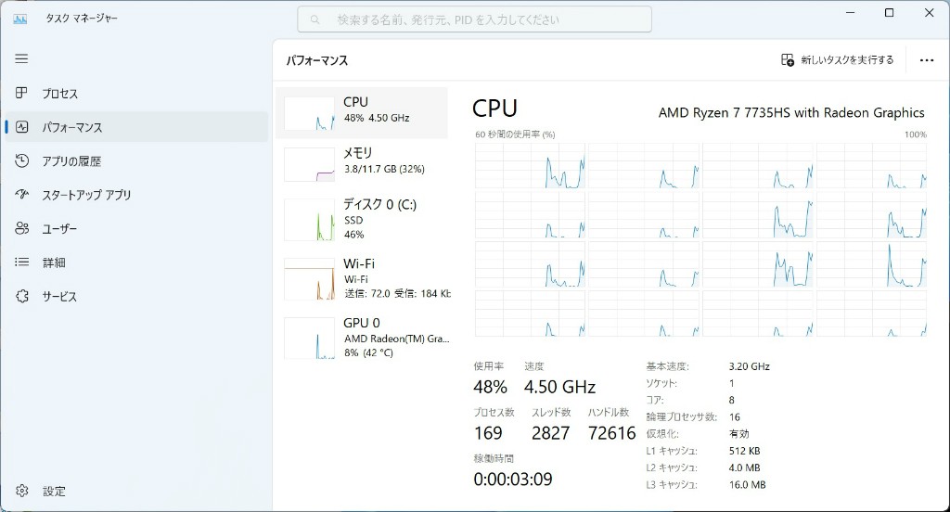Open the hamburger navigation menu
The image size is (950, 512).
(21, 58)
